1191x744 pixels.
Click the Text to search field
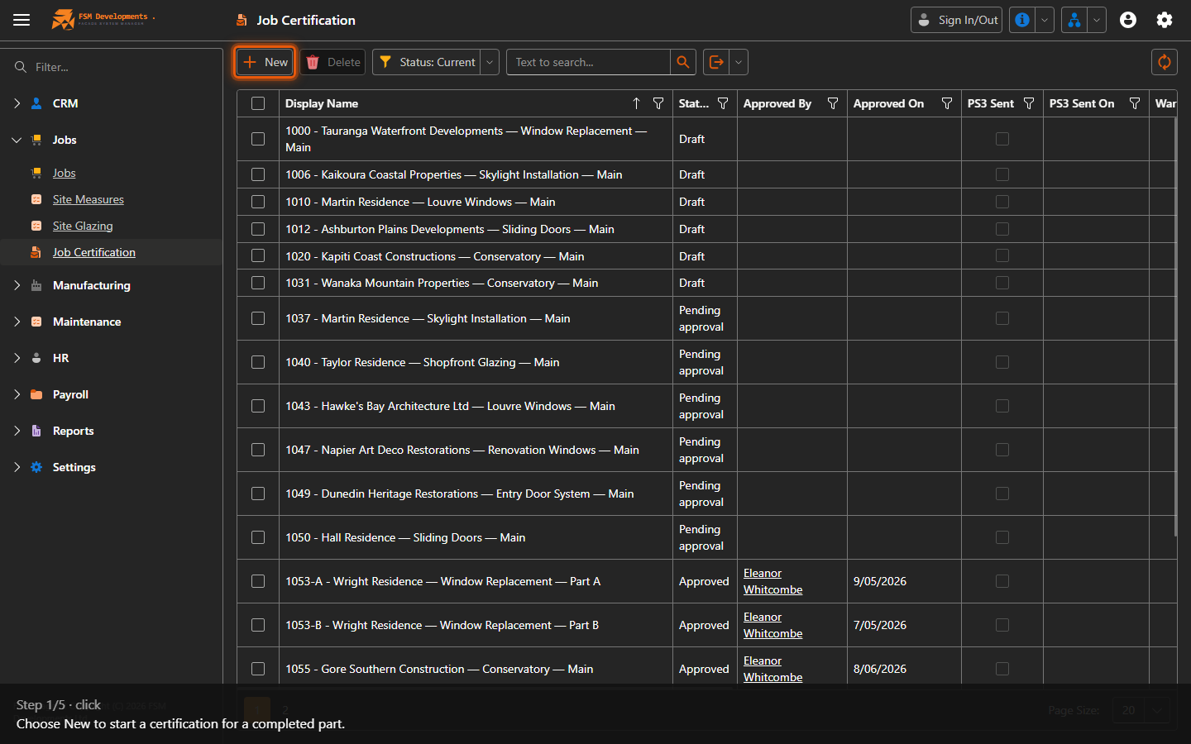(x=588, y=62)
